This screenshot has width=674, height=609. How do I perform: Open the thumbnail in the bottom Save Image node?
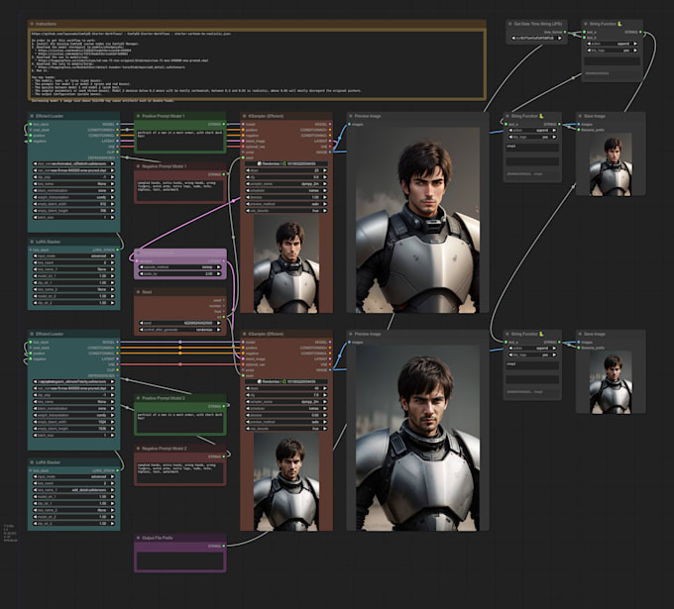point(611,382)
